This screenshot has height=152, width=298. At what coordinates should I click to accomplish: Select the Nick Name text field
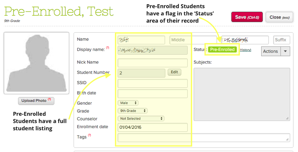coord(153,63)
